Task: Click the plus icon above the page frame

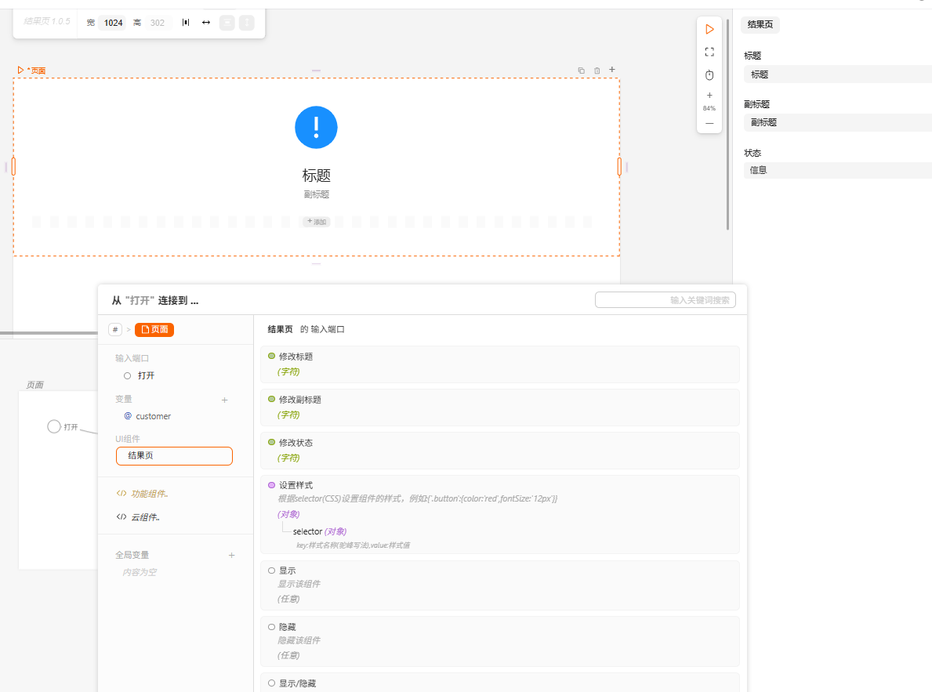Action: [x=612, y=70]
